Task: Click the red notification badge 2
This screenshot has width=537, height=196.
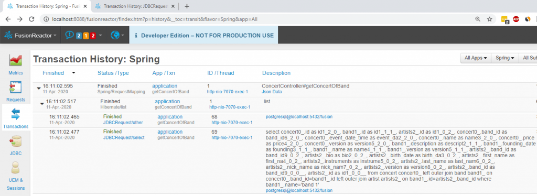Action: pos(93,36)
